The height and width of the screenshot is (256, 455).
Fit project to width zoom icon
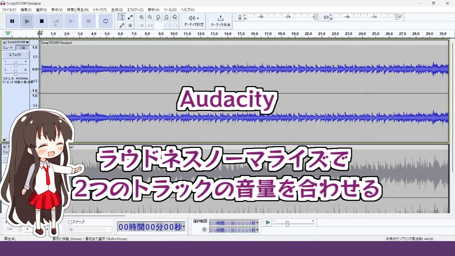166,17
